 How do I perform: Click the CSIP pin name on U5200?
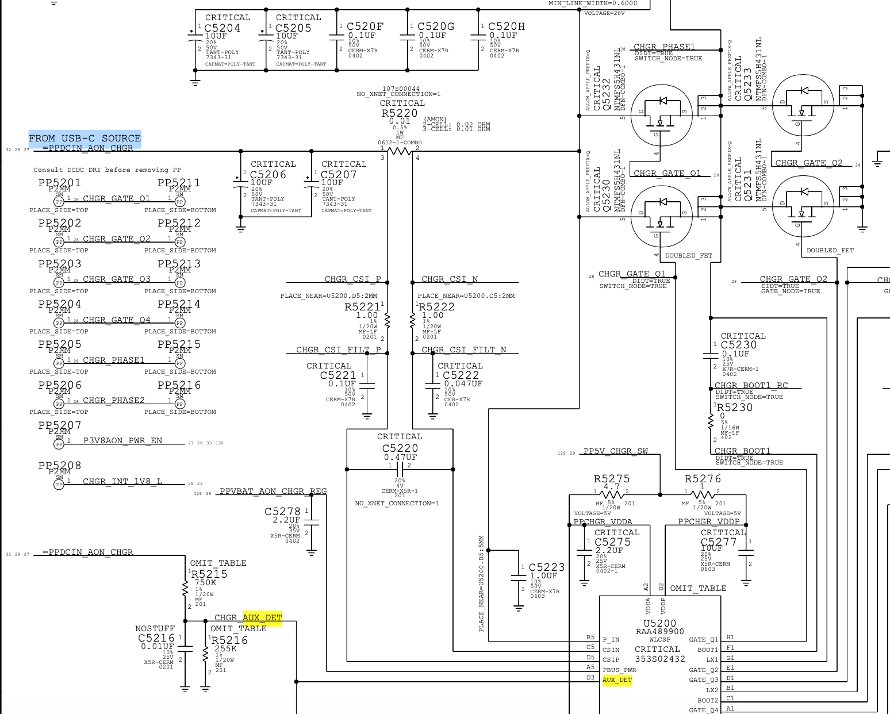(x=611, y=659)
